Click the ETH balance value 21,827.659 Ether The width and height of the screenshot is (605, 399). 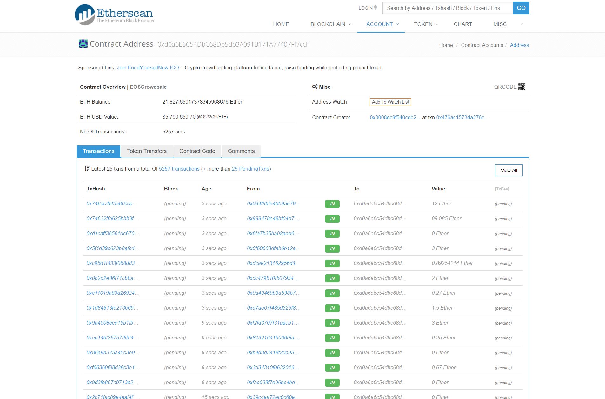(202, 102)
